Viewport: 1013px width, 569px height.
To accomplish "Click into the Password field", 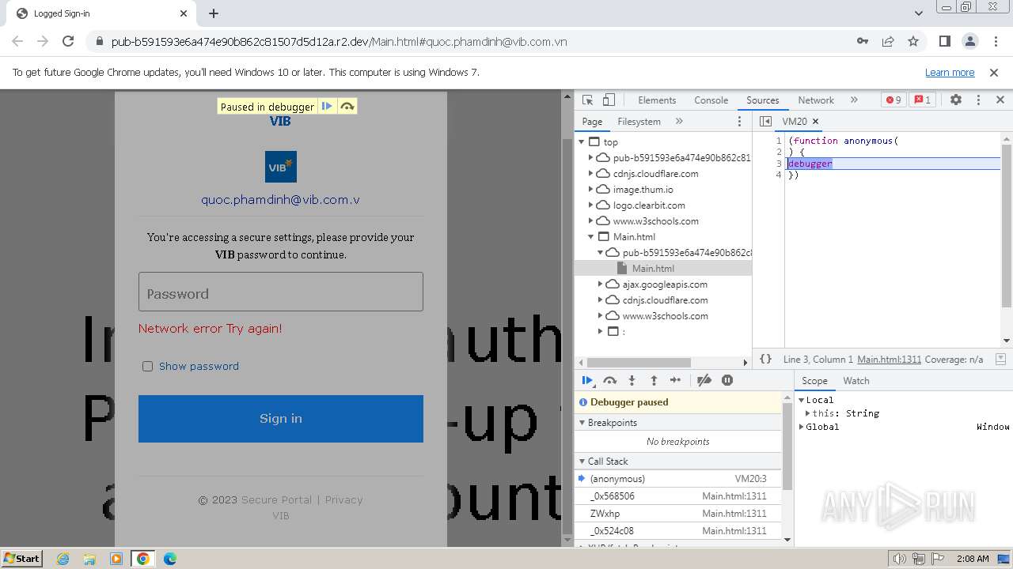I will click(x=281, y=292).
